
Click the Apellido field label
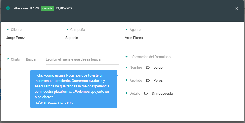pos(136,81)
